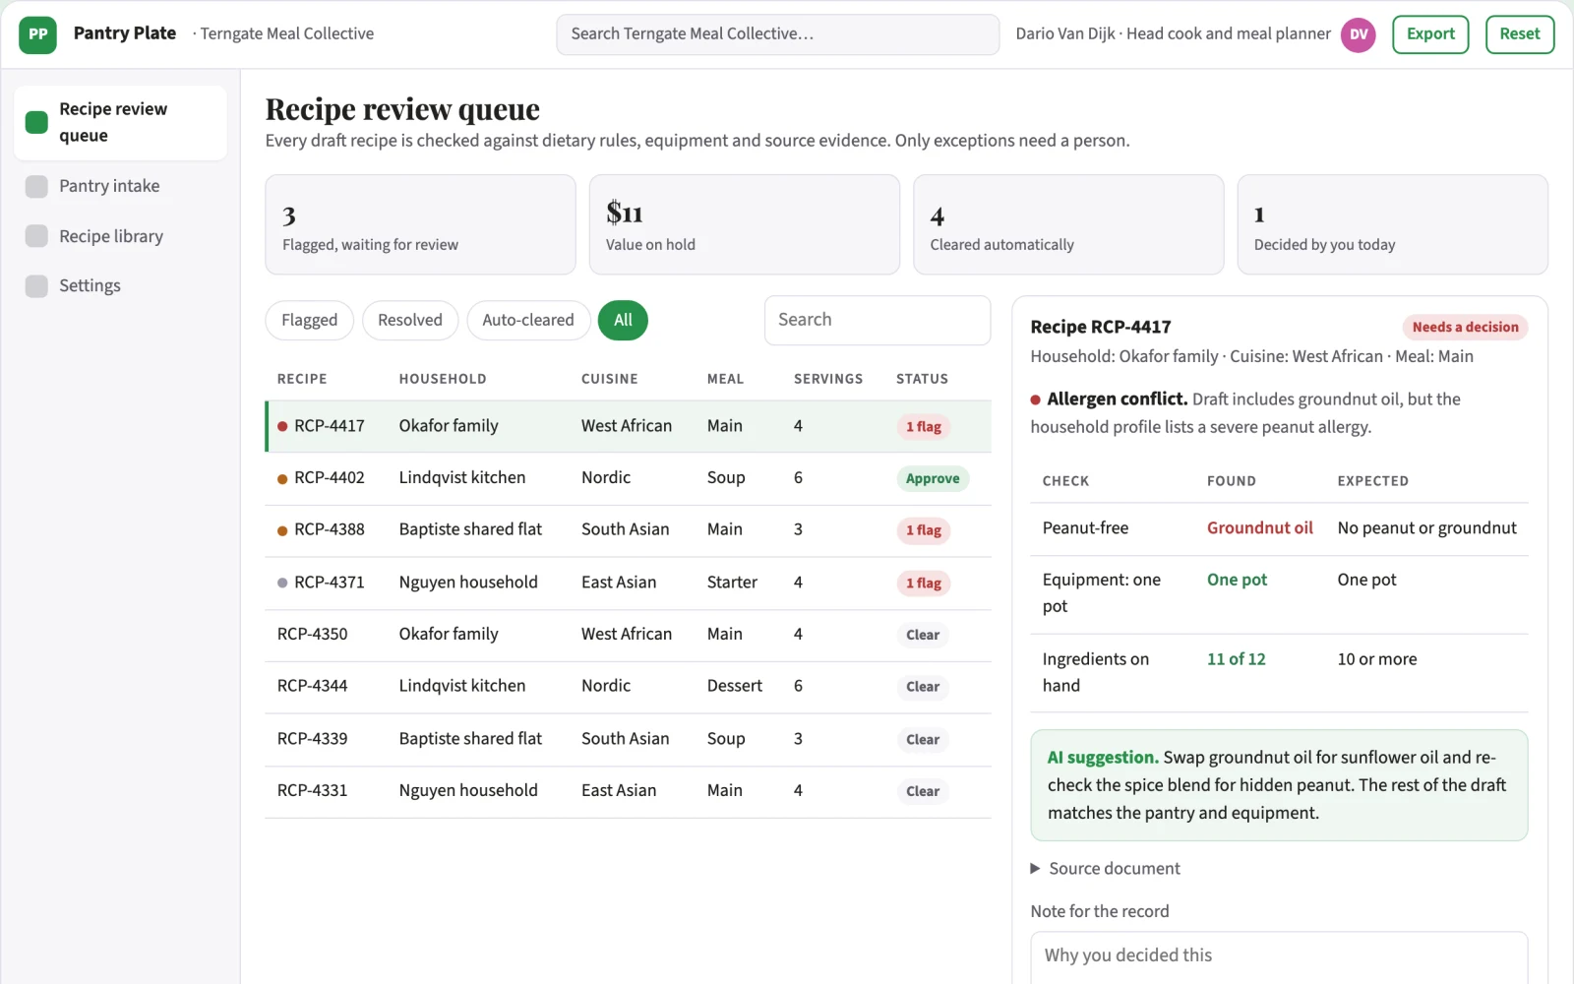The width and height of the screenshot is (1574, 984).
Task: Click the Approve badge on RCP-4402
Action: pyautogui.click(x=933, y=478)
